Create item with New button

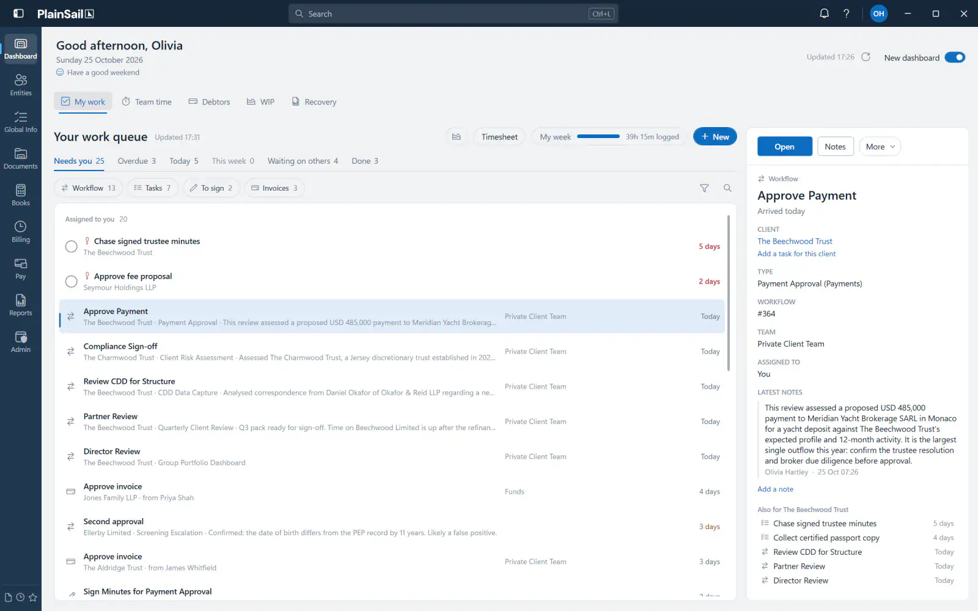pyautogui.click(x=715, y=137)
